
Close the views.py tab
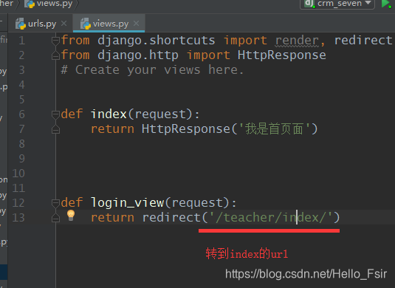(137, 24)
